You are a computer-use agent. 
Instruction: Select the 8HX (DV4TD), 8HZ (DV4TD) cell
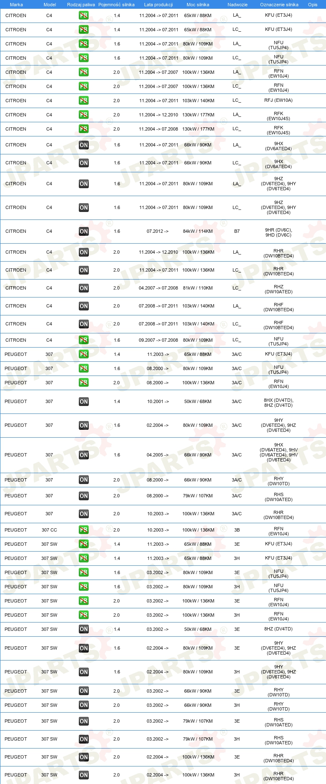[278, 403]
